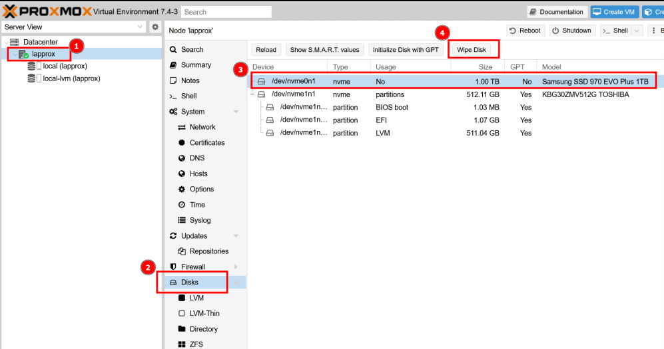Select local-lvm (lapprox) storage
The height and width of the screenshot is (349, 664).
71,78
